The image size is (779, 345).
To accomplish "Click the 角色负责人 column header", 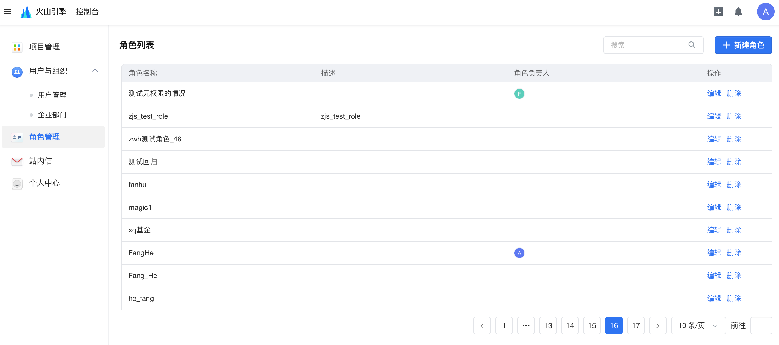I will 532,73.
